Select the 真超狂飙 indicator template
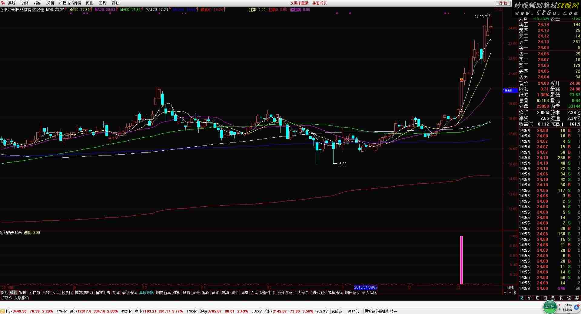 (146, 293)
